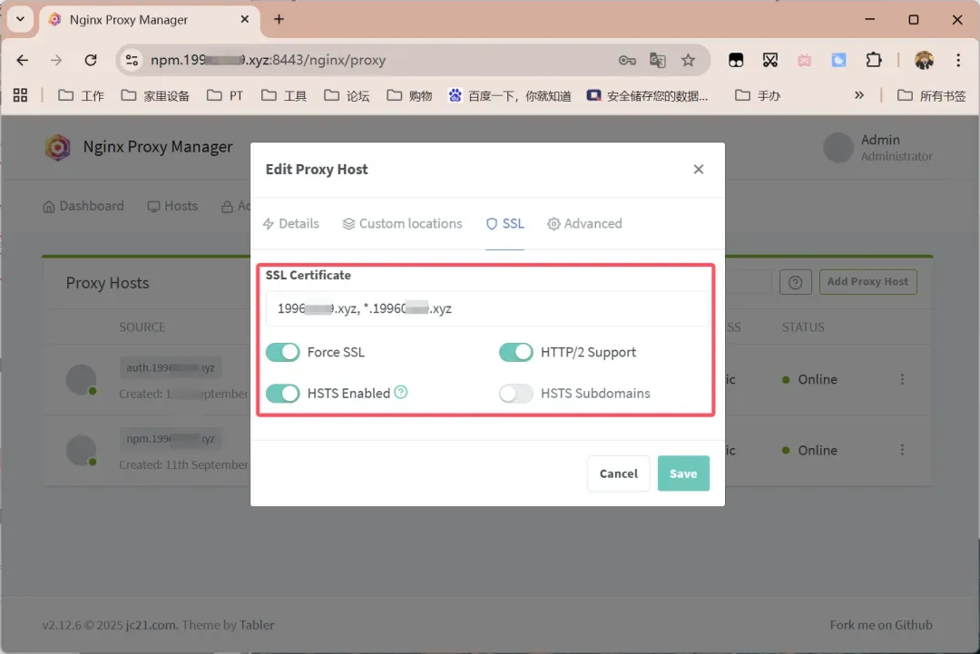Click the Online status of npm host
The width and height of the screenshot is (980, 654).
tap(809, 451)
